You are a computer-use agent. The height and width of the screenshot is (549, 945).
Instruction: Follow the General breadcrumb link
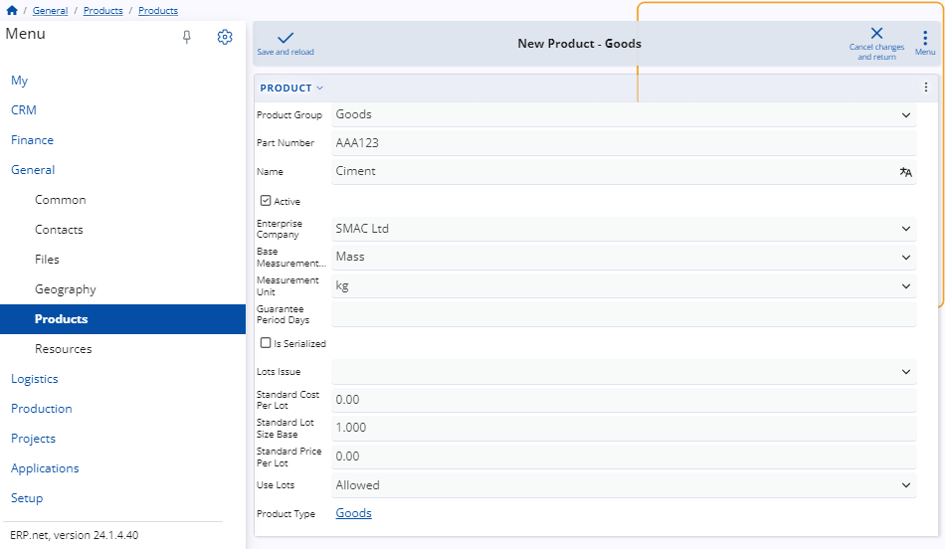click(x=50, y=11)
